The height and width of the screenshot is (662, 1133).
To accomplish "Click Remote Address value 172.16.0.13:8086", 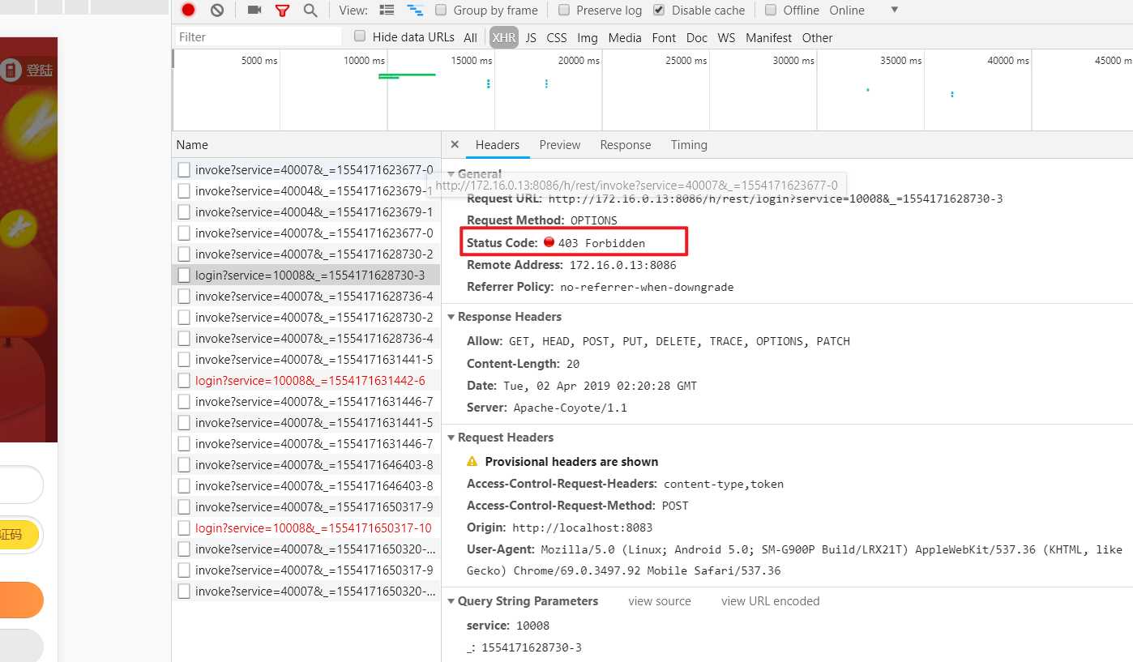I will (x=622, y=265).
